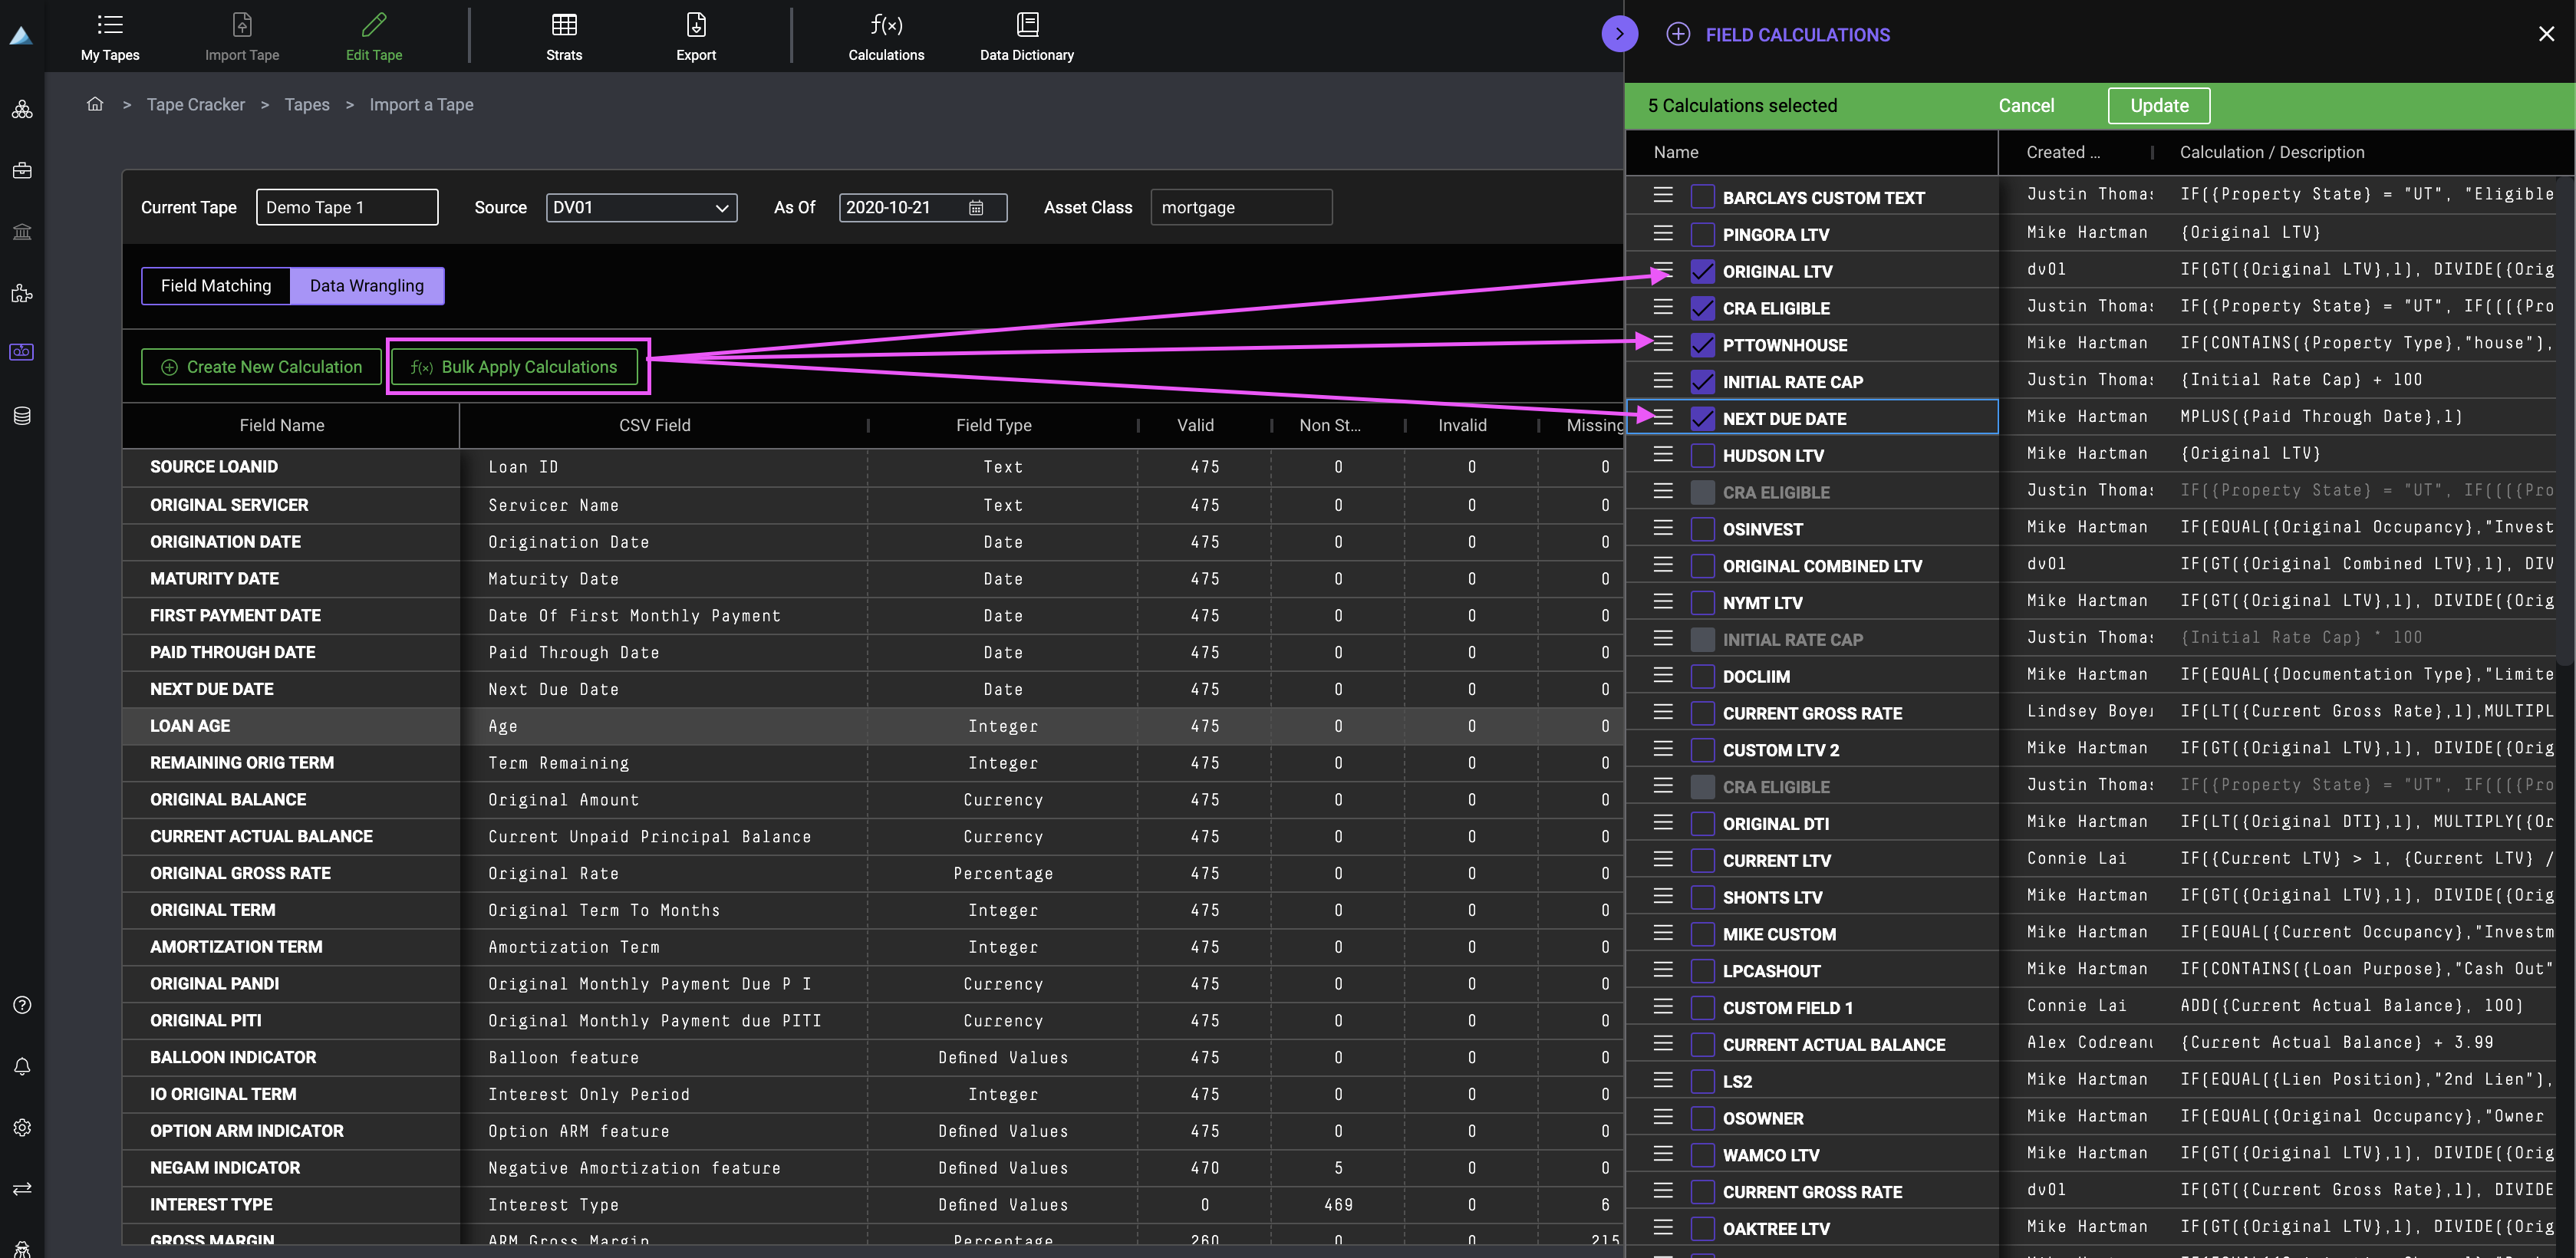The height and width of the screenshot is (1258, 2576).
Task: Open the As Of date calendar picker
Action: click(x=976, y=207)
